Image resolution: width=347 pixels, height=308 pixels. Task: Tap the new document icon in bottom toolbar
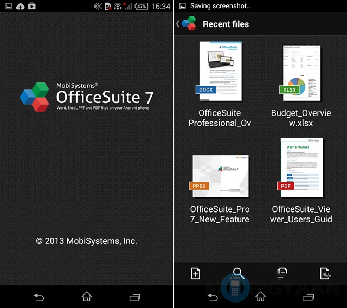point(195,273)
